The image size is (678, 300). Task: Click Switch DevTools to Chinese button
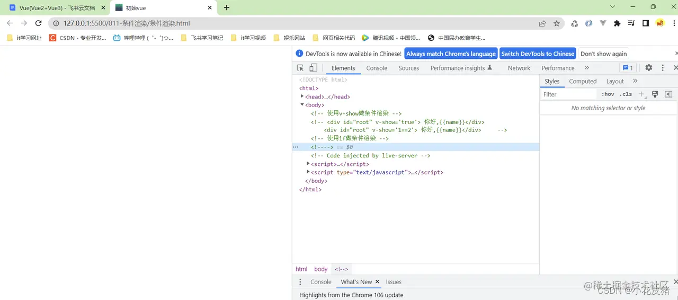pos(538,54)
